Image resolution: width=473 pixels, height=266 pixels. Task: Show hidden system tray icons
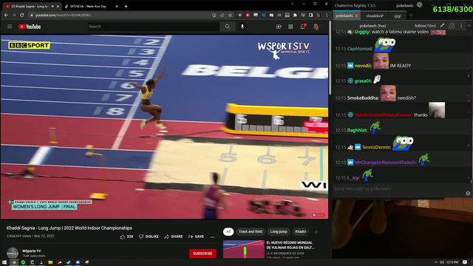[436, 262]
